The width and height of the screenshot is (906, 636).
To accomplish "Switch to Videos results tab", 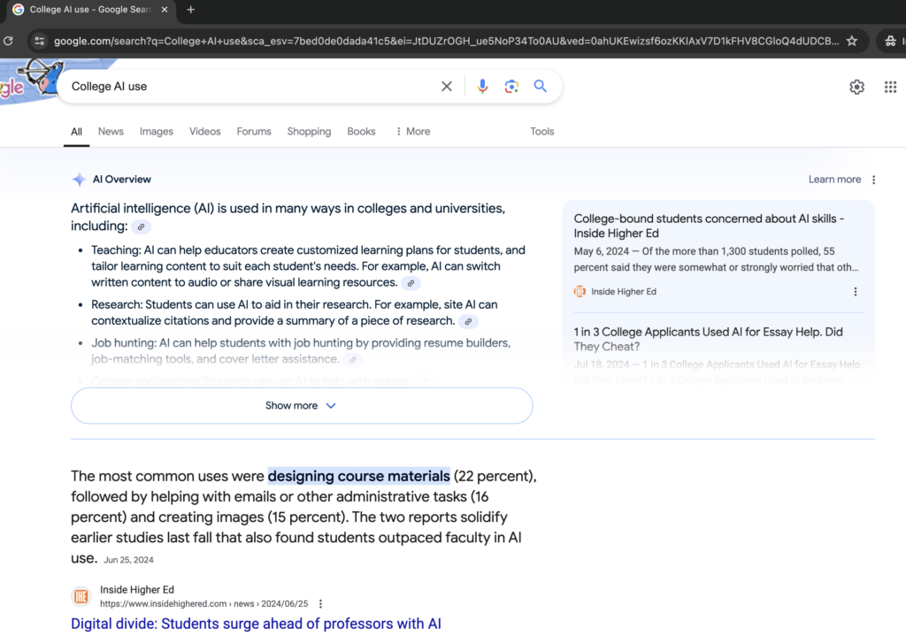I will pos(205,132).
